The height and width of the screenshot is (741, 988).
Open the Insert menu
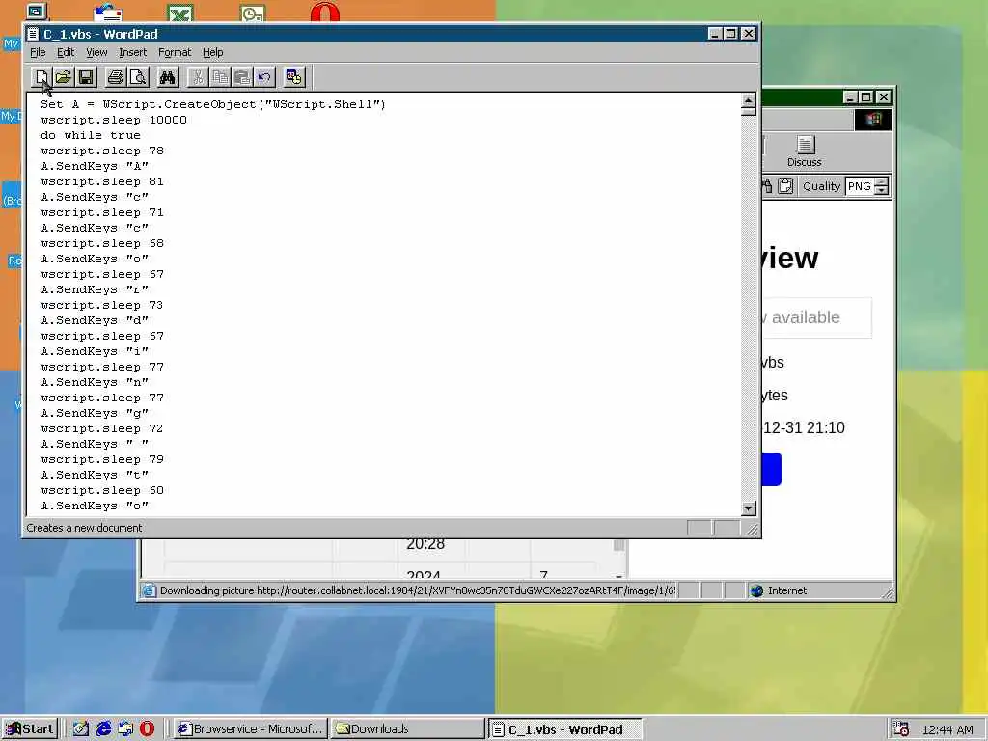(x=132, y=52)
